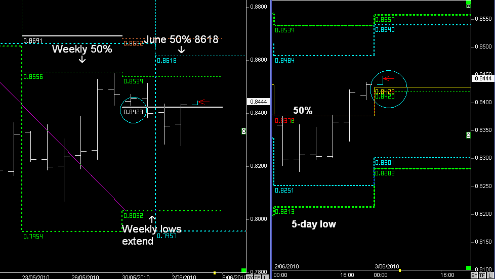Click the white '50%' label above 0.8378
495x279 pixels.
pos(303,111)
